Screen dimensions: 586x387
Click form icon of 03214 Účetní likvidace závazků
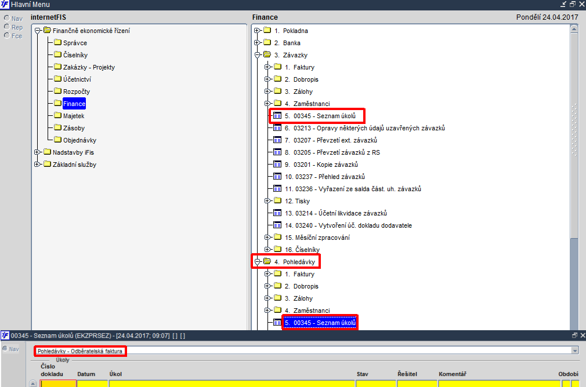(x=277, y=213)
